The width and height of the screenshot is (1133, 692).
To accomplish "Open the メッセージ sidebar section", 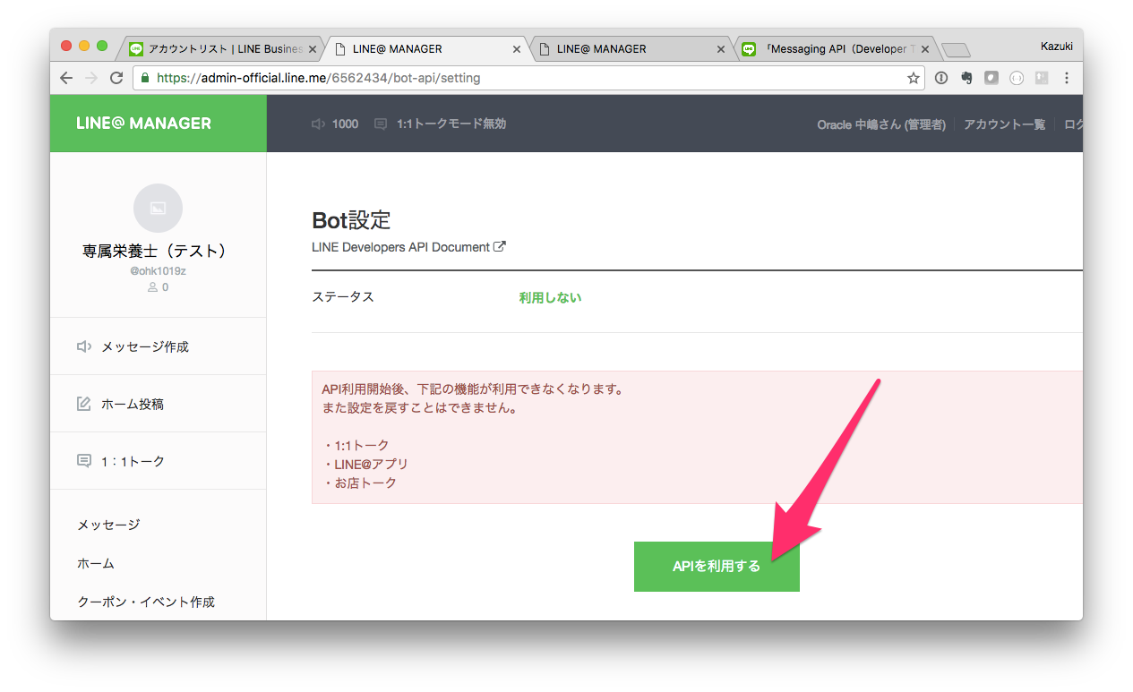I will (108, 525).
